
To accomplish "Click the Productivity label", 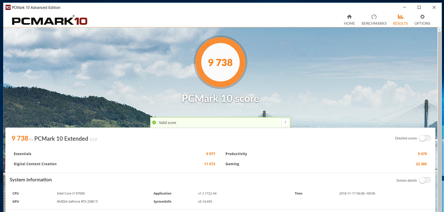I will (x=236, y=154).
